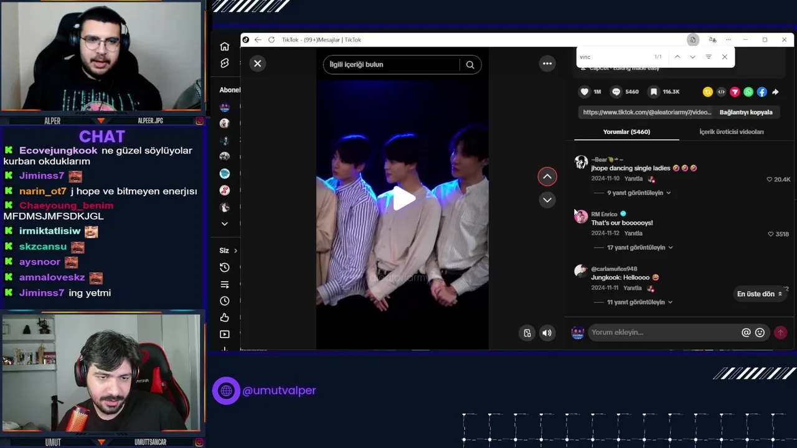Image resolution: width=797 pixels, height=448 pixels.
Task: Open Siz section arrow
Action: 235,251
